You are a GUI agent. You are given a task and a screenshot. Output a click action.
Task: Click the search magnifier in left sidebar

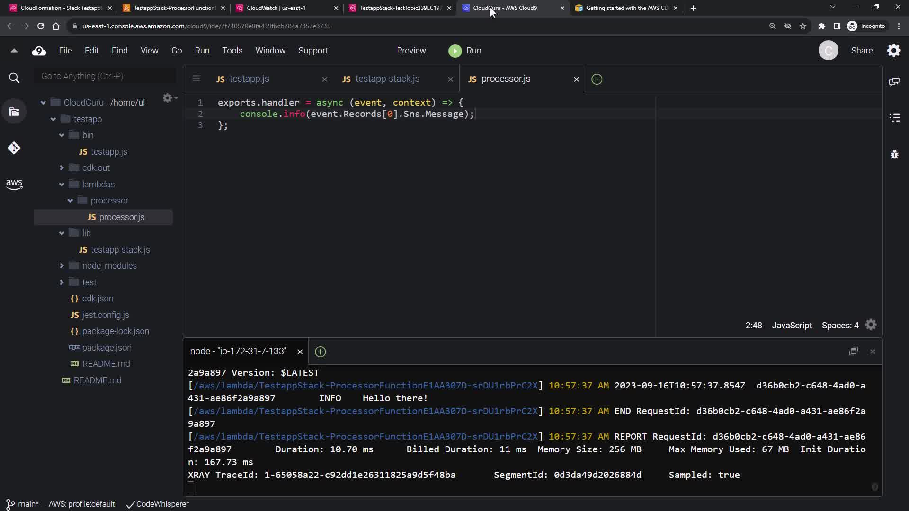coord(14,78)
